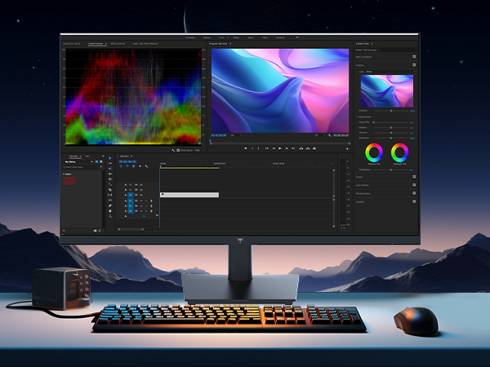Toggle the Vignette section checkbox
Image resolution: width=490 pixels, height=367 pixels.
414,201
